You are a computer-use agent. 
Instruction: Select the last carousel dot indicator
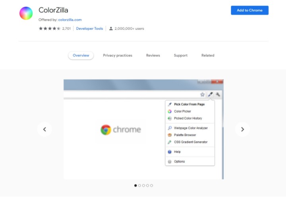[x=151, y=185]
